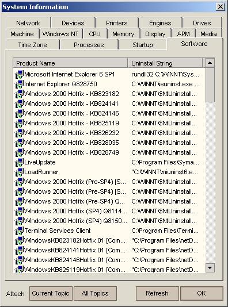Go to the CPU tab
Viewport: 228px width, 307px height.
[x=94, y=34]
